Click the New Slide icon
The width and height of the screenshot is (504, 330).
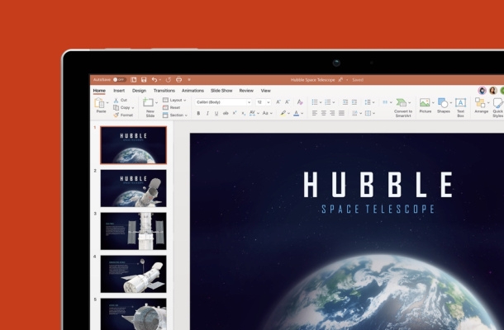tap(148, 102)
